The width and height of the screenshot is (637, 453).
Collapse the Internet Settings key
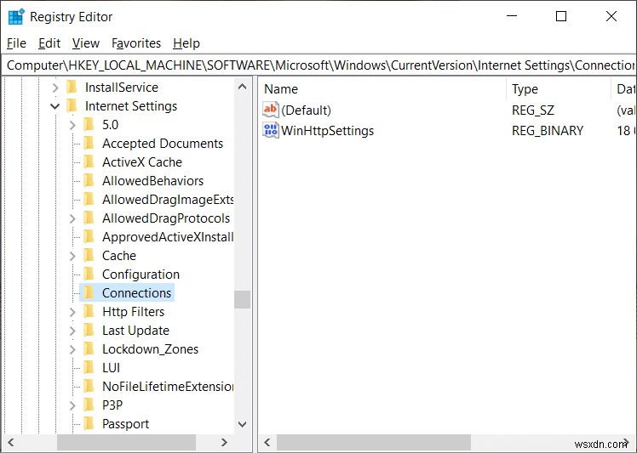coord(55,106)
